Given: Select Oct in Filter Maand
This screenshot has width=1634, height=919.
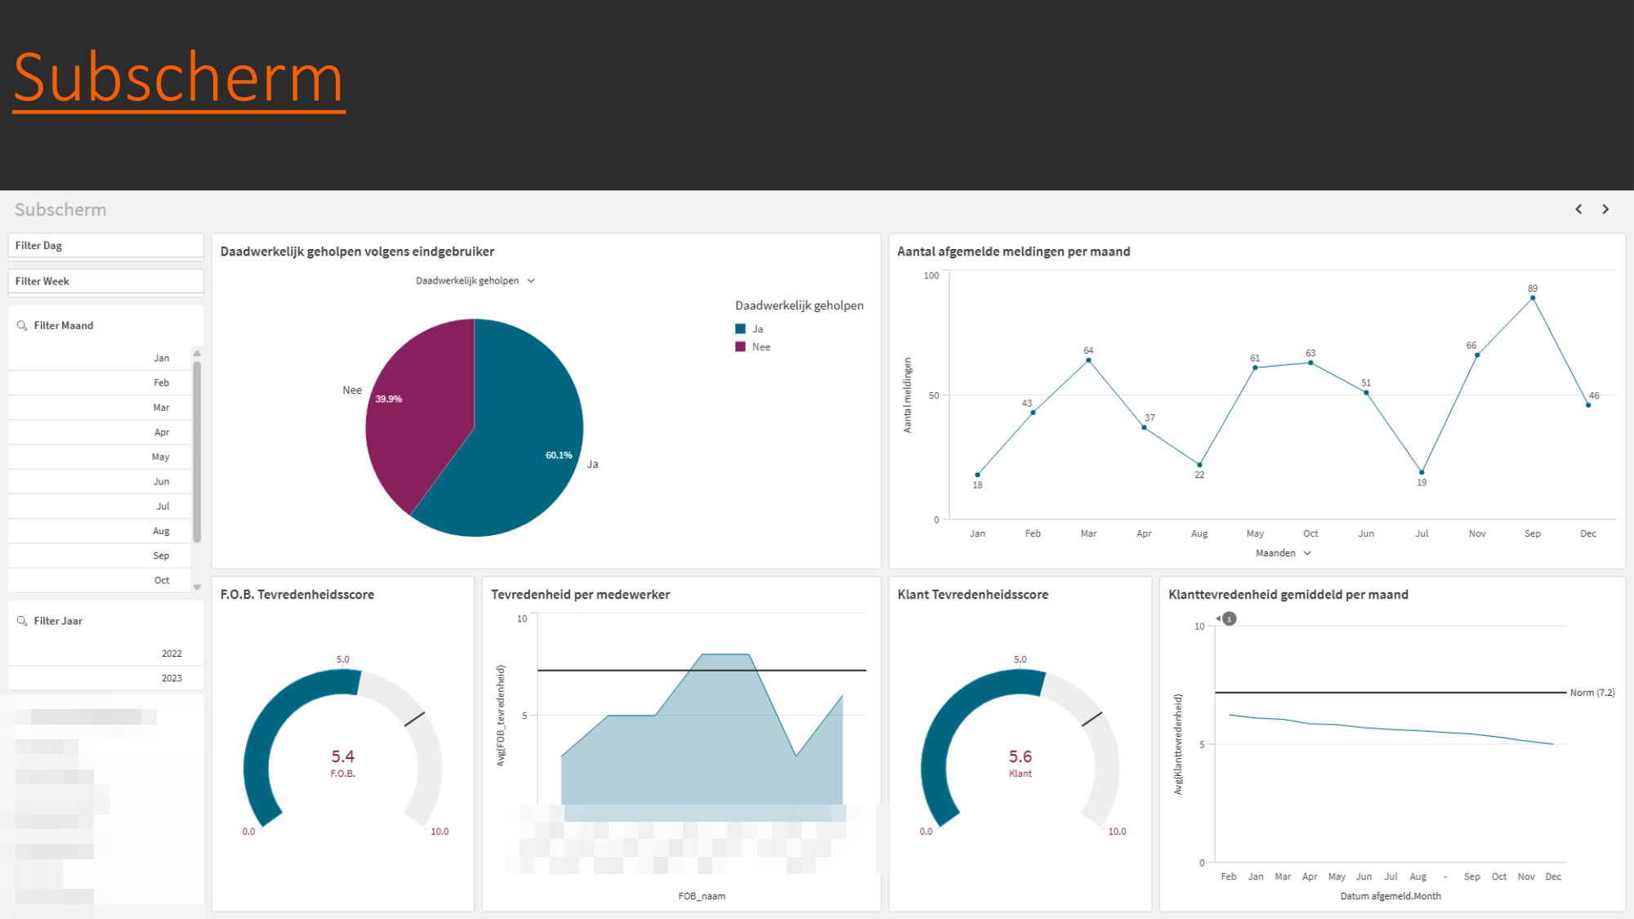Looking at the screenshot, I should tap(100, 580).
